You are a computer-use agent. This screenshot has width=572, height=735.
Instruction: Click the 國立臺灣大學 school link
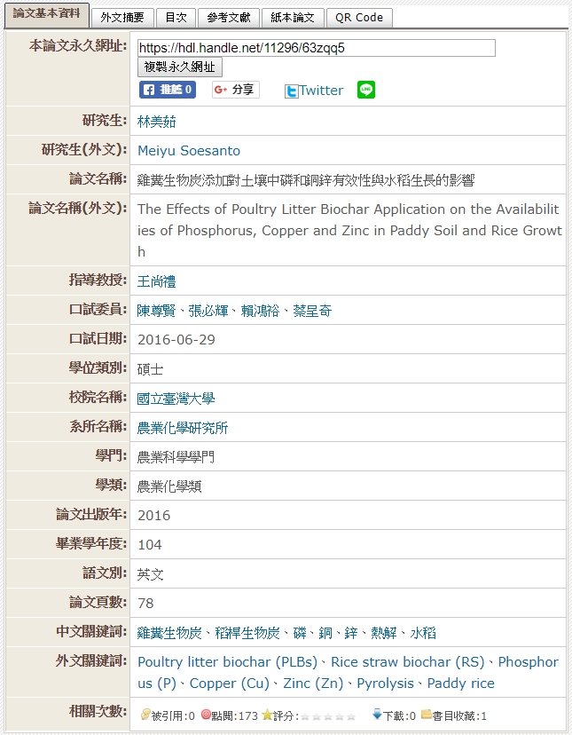click(176, 399)
